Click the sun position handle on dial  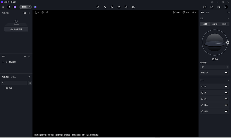[x=228, y=42]
